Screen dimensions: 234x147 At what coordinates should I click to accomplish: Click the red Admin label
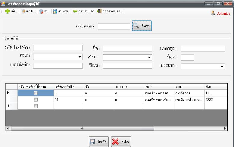(x=223, y=14)
